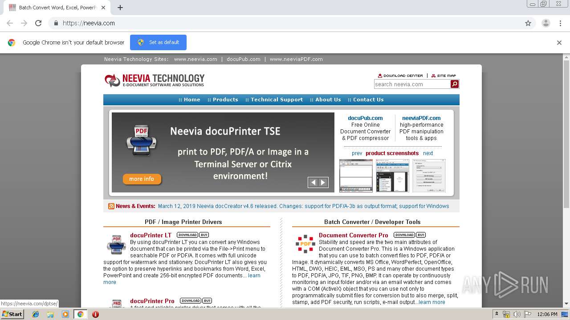Viewport: 570px width, 320px height.
Task: Click the Document Converter Pro PDF icon
Action: point(305,244)
